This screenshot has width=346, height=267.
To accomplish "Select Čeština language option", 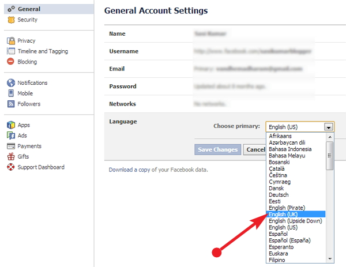I will [296, 175].
